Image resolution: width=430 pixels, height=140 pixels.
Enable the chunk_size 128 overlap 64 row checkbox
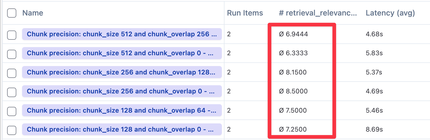[12, 111]
